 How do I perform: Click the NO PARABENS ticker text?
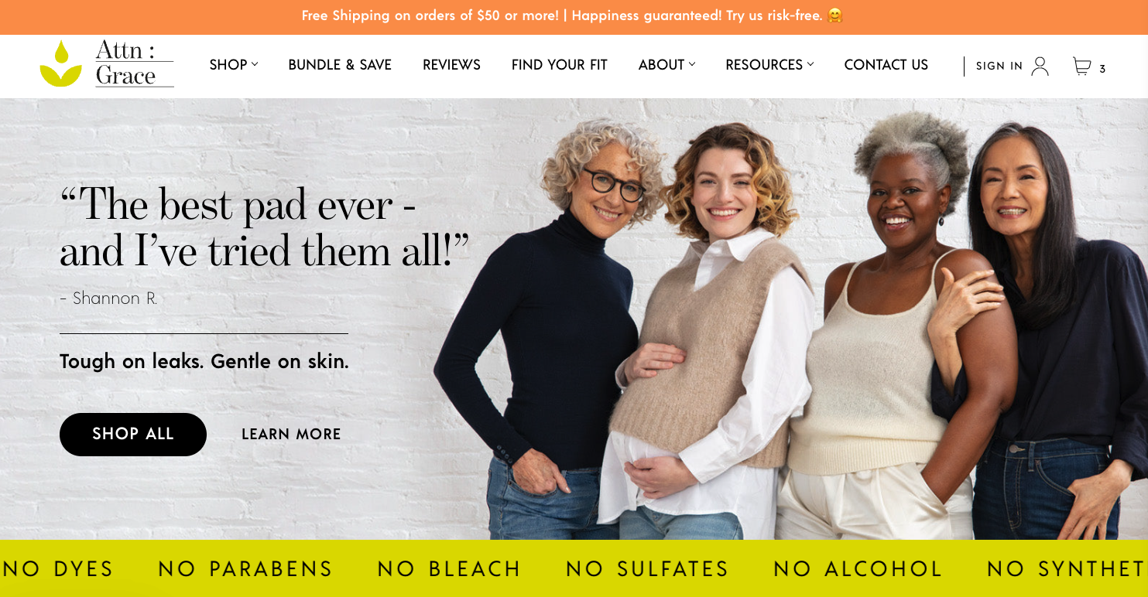(x=245, y=569)
